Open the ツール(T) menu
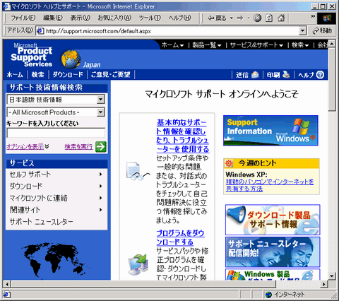339x301 pixels. click(x=150, y=18)
